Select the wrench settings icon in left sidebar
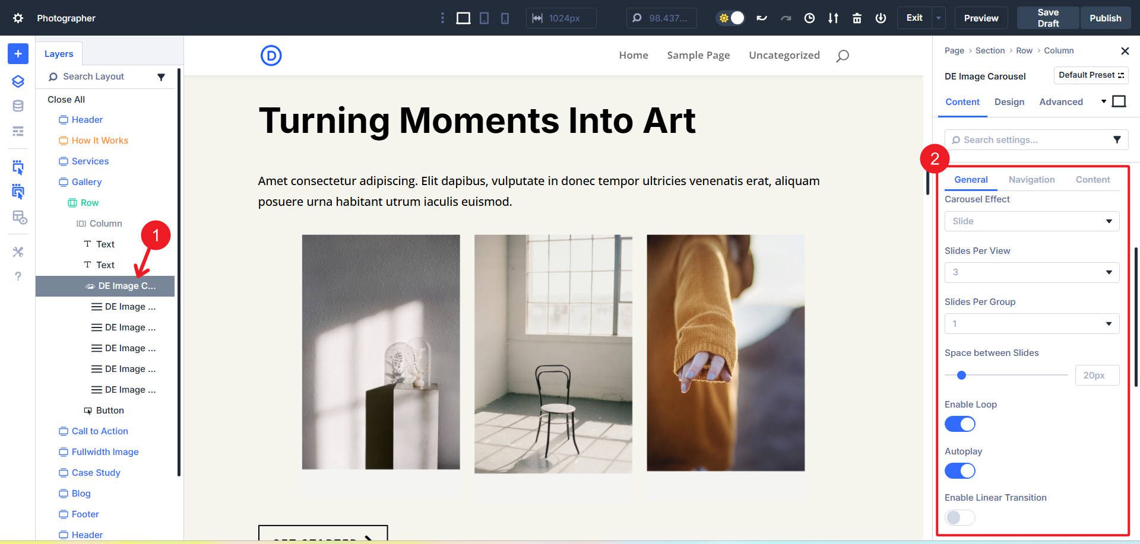Image resolution: width=1140 pixels, height=544 pixels. [17, 252]
